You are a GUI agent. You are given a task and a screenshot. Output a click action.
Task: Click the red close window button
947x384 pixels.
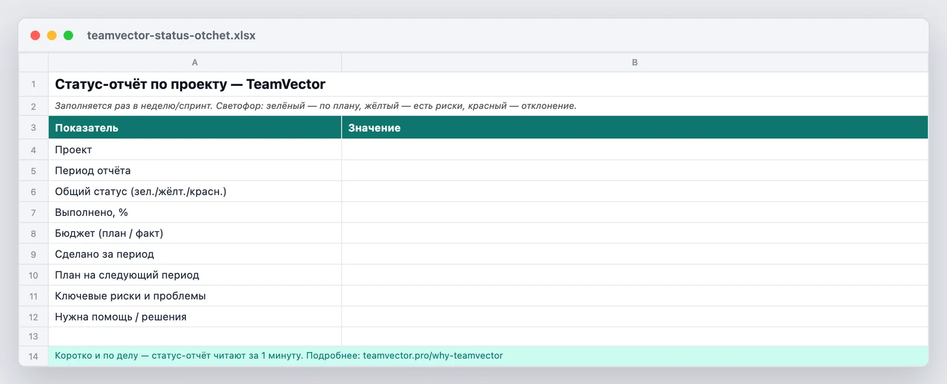click(36, 36)
